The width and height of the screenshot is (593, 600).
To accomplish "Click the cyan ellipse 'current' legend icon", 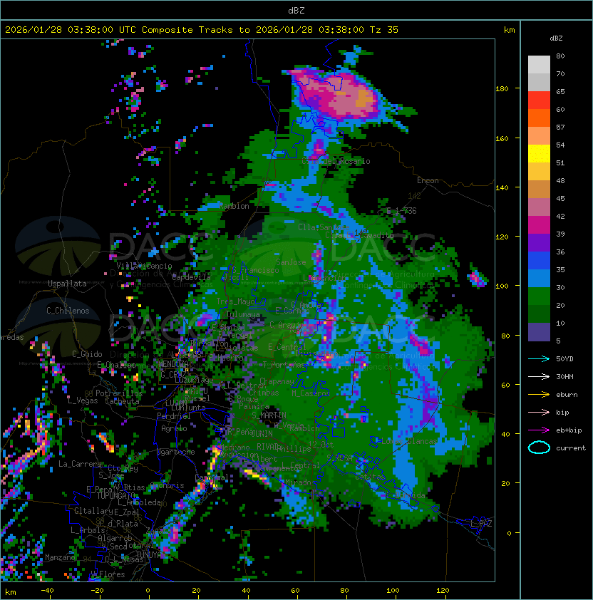I will coord(539,448).
